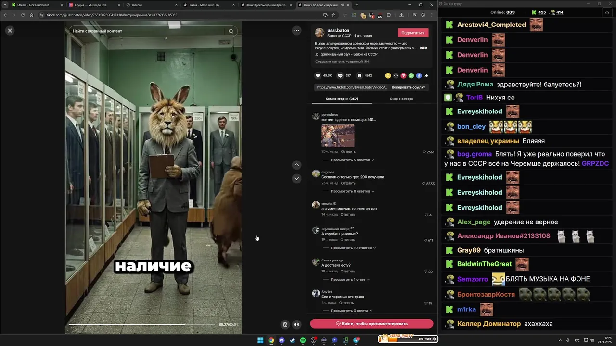Click the yellow repost icon
This screenshot has height=346, width=616.
[x=388, y=75]
